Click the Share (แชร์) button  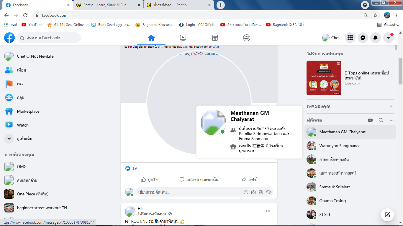249,180
